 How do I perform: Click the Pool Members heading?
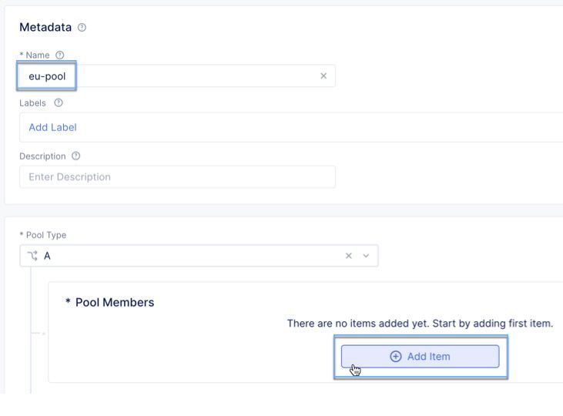coord(114,302)
